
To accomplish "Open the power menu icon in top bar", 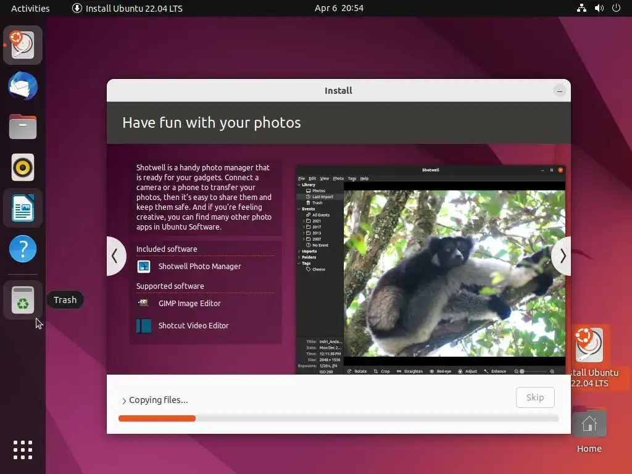I will pos(616,8).
